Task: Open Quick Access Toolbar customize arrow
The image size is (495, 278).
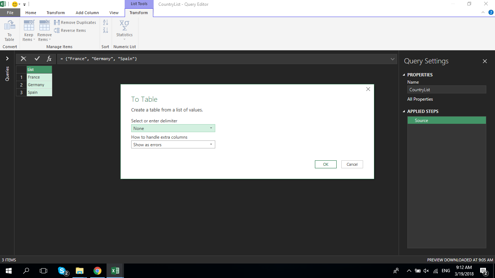Action: [24, 5]
